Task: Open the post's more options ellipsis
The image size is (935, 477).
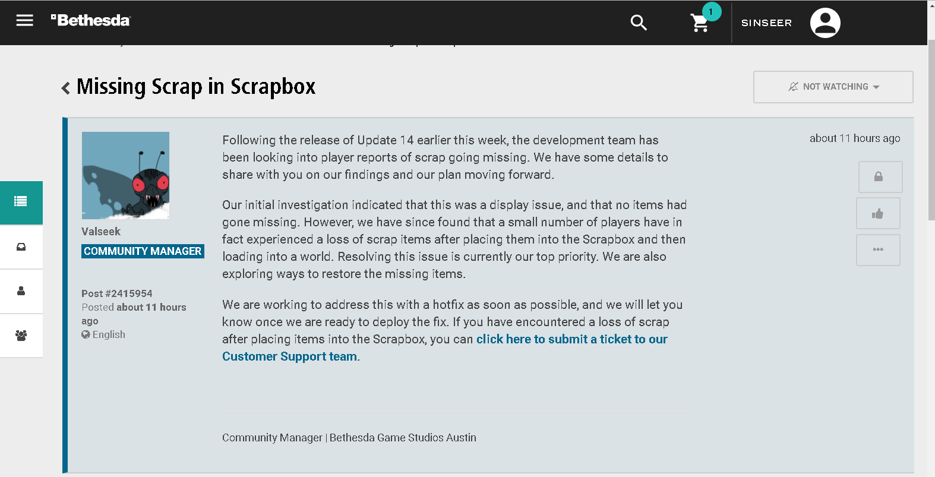Action: point(878,250)
